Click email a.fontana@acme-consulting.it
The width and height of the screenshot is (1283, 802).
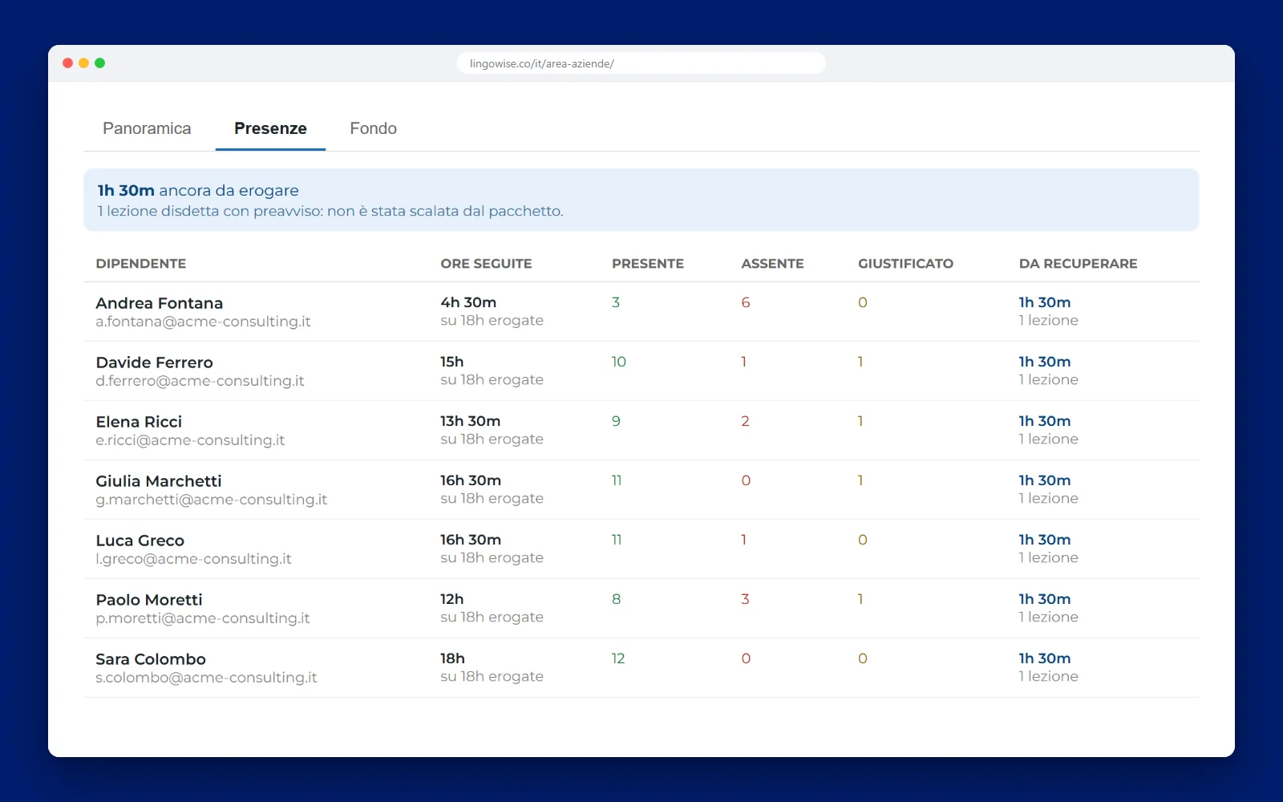point(203,322)
